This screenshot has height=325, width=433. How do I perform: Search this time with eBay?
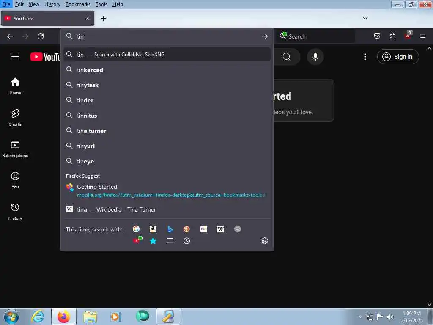[x=204, y=229]
